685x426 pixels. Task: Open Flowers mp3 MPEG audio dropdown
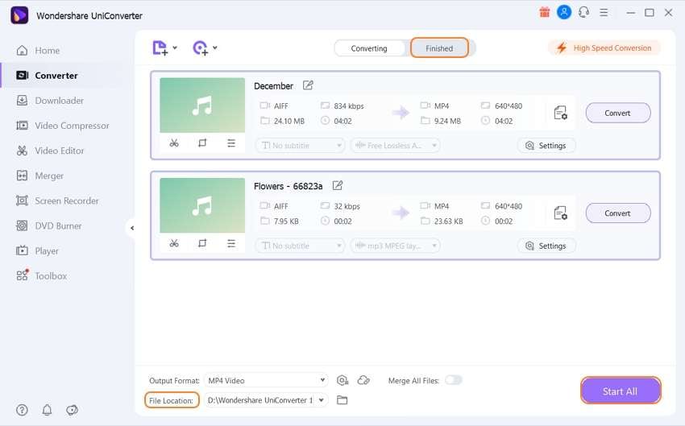point(395,246)
